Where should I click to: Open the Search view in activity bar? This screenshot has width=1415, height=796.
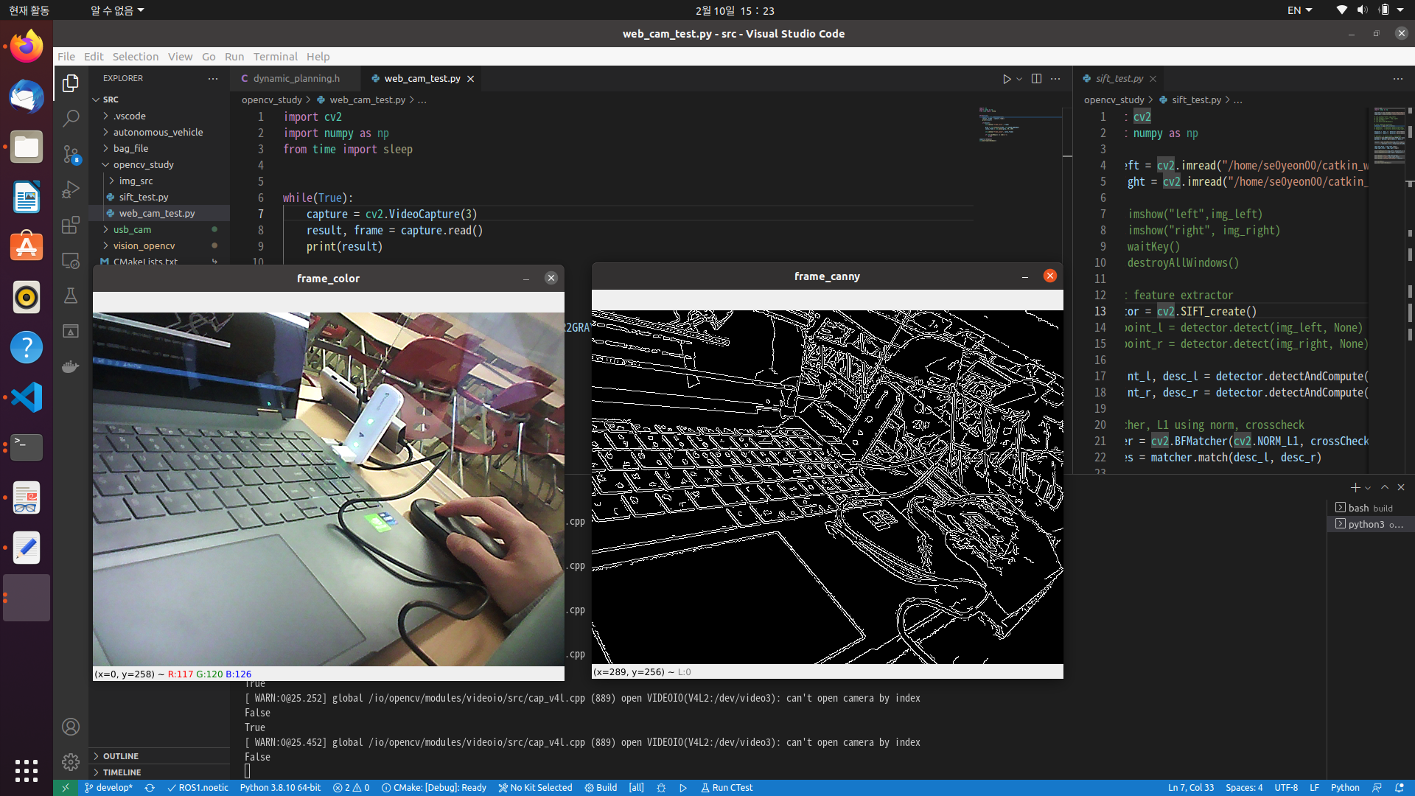71,118
